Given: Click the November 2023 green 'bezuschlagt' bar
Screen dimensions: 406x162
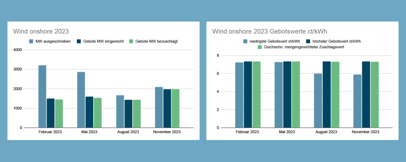Looking at the screenshot, I should [x=175, y=108].
